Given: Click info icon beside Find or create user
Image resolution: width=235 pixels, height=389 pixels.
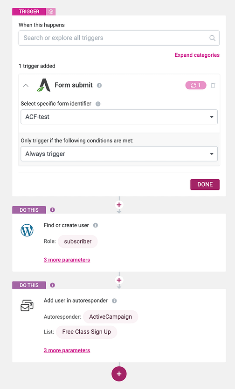Looking at the screenshot, I should pos(96,225).
